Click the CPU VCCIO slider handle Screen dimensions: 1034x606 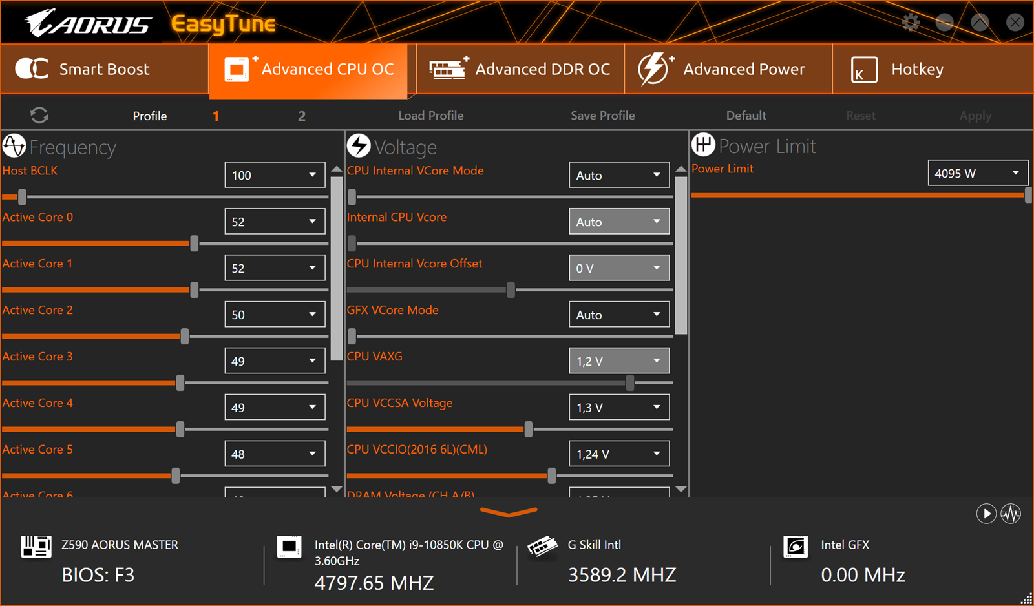[x=552, y=475]
